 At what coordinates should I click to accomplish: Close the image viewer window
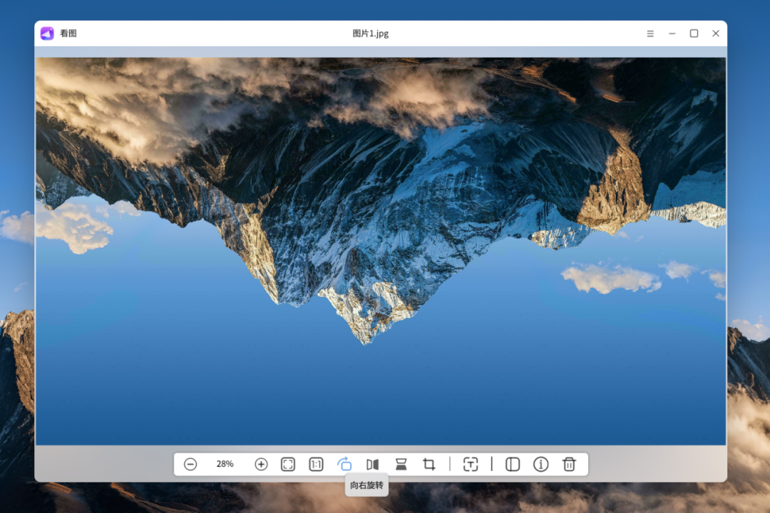[716, 33]
